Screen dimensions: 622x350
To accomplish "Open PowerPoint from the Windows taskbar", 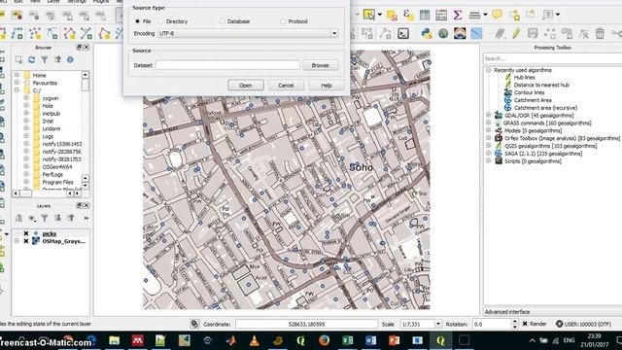I will 394,340.
